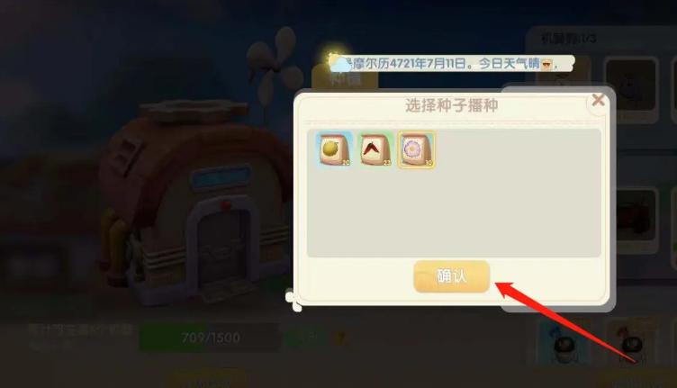Select the red chili pepper seed bag
Image resolution: width=677 pixels, height=388 pixels.
(375, 149)
